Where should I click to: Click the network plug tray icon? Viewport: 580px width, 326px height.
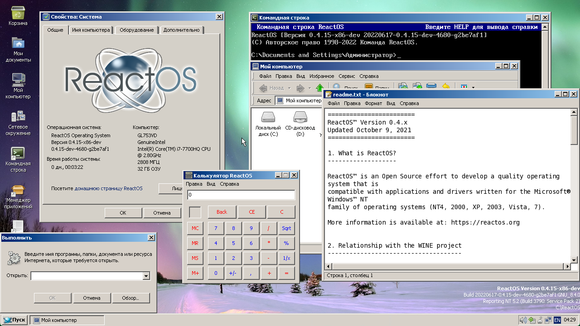pos(540,320)
